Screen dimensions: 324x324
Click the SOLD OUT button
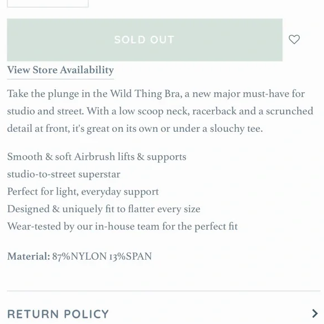coord(145,40)
